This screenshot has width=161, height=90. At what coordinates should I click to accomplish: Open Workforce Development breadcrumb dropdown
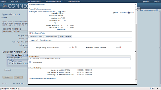tap(34, 1)
